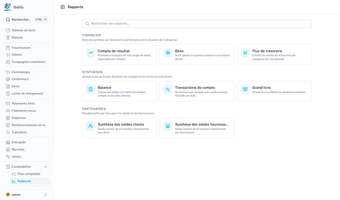Collapse the sidebar using the panel toggle icon
340x200 pixels.
63,7
